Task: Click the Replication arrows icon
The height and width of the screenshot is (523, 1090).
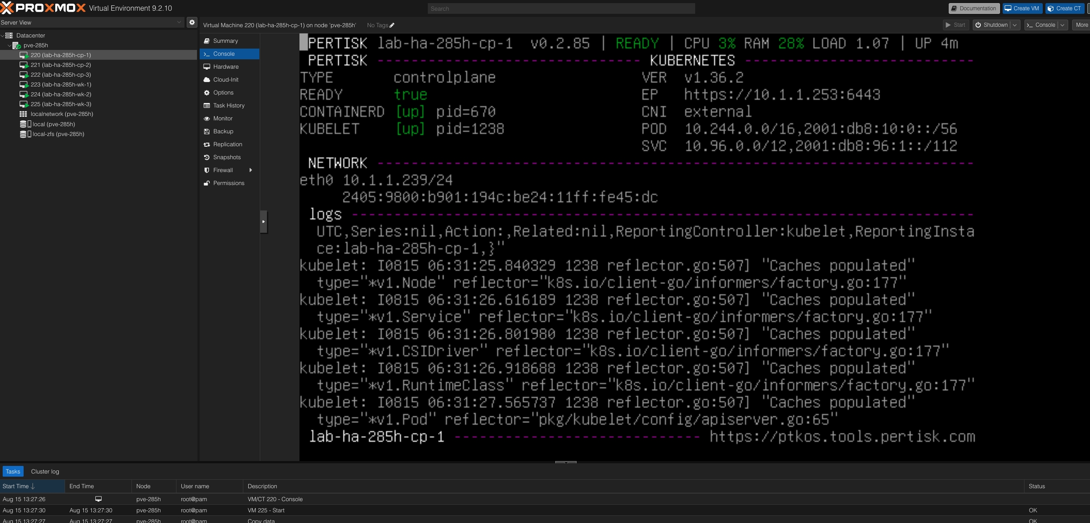Action: [x=207, y=144]
